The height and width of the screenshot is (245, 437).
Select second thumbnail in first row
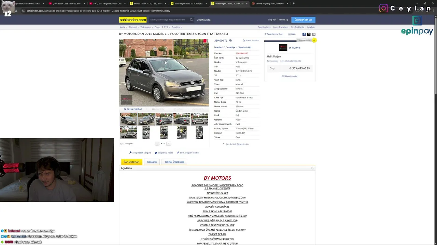click(x=146, y=119)
